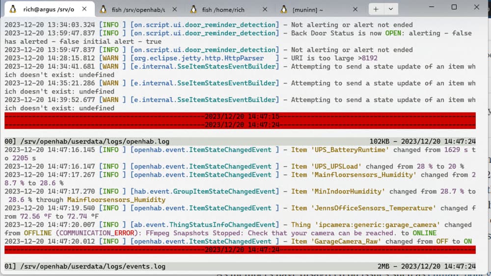Expand the new tab profile dropdown
The height and width of the screenshot is (276, 491).
(390, 9)
